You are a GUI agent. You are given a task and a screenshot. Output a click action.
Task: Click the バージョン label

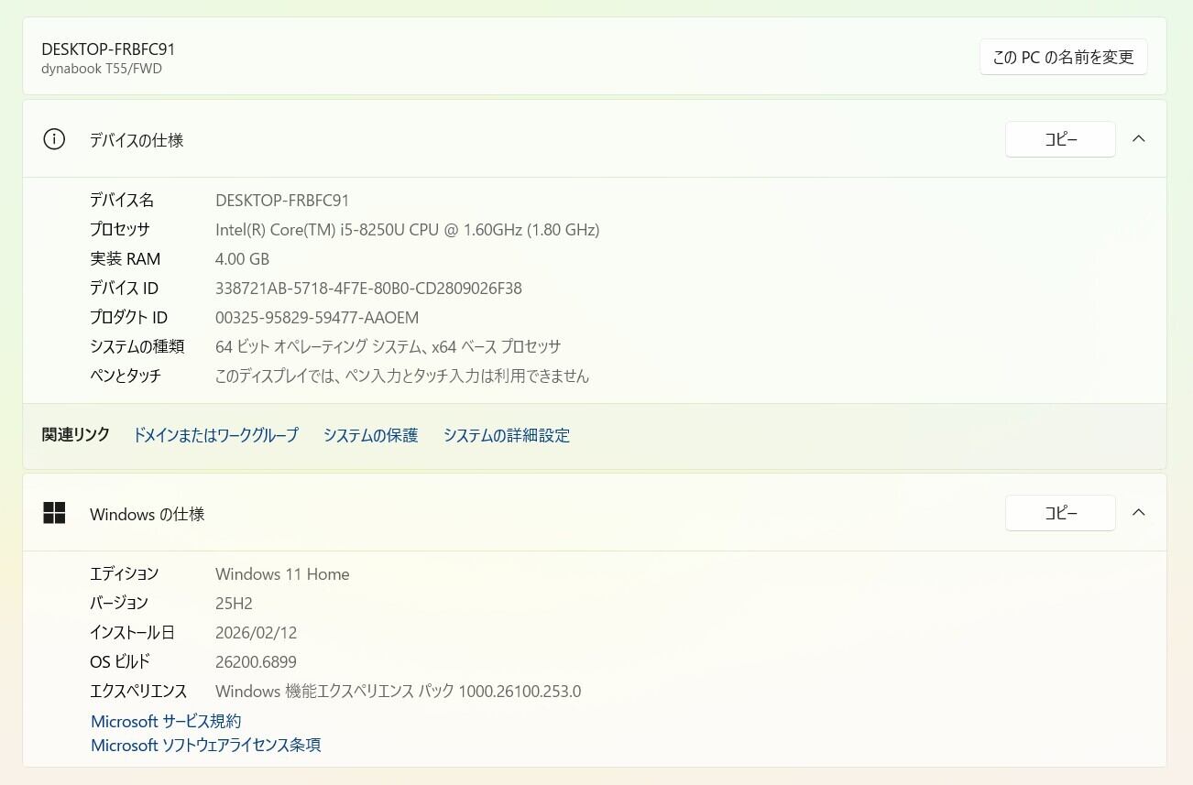(x=118, y=603)
